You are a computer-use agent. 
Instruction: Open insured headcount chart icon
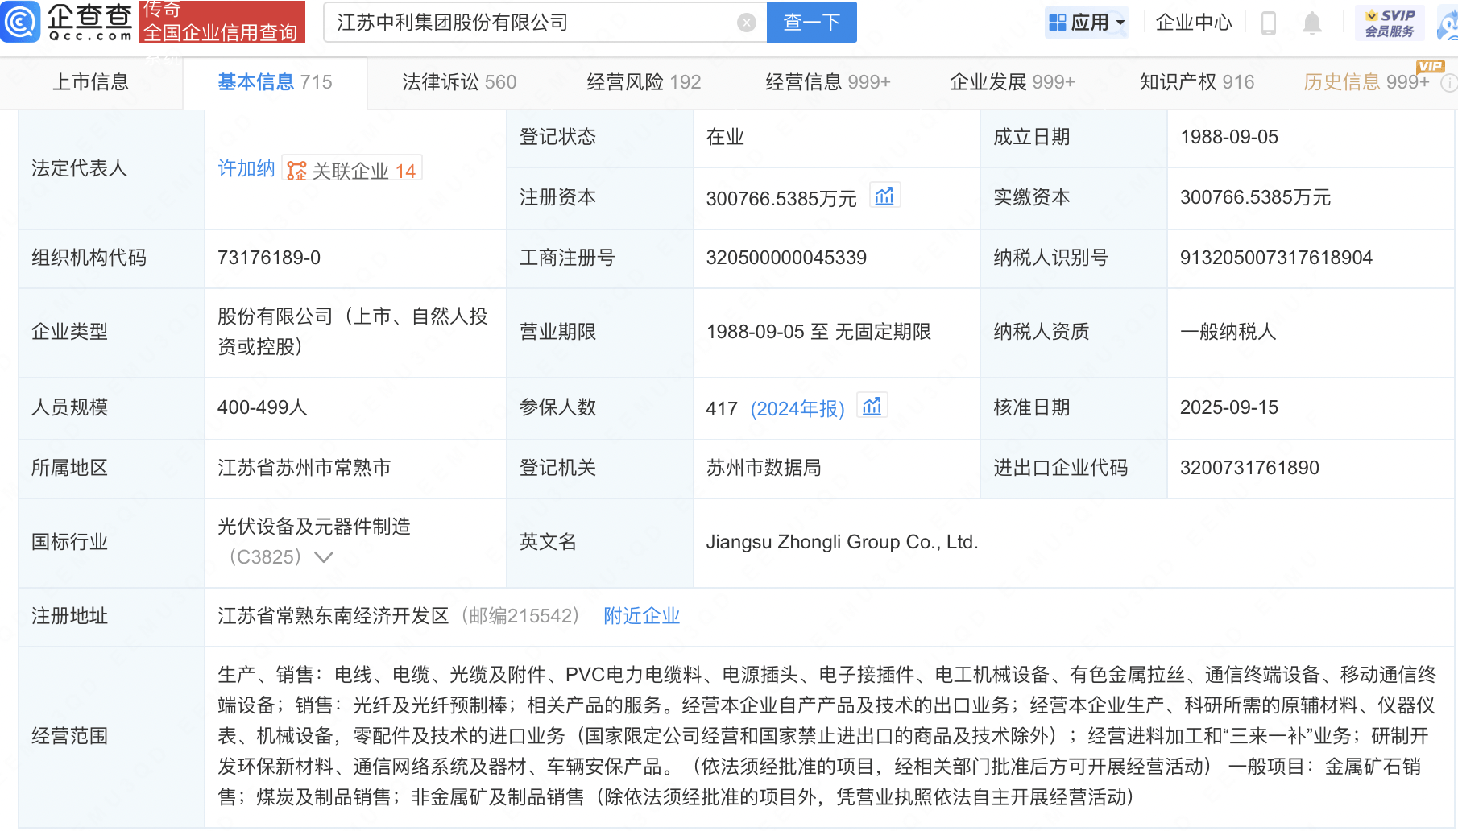872,406
